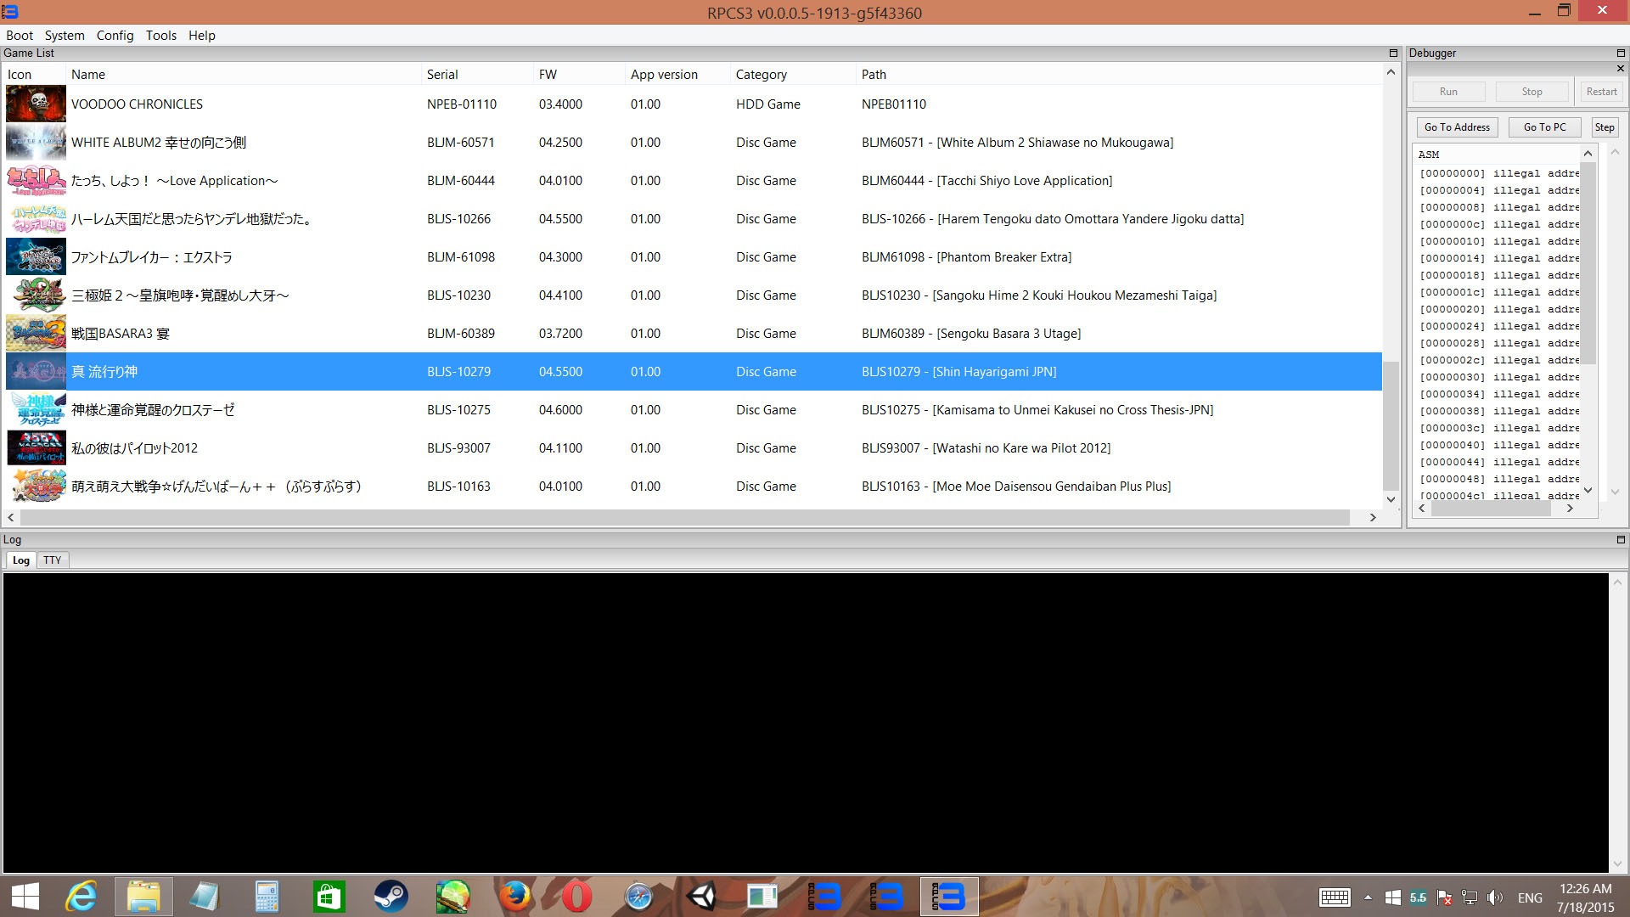Float the Debugger panel with undock icon

1620,53
